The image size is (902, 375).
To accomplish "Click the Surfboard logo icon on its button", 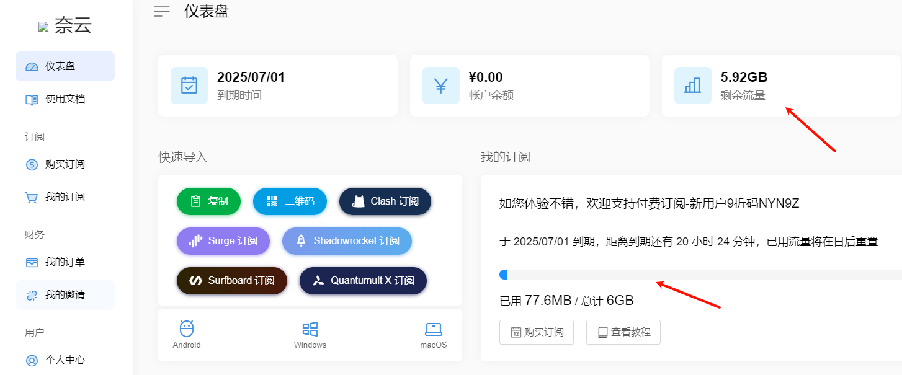I will pyautogui.click(x=195, y=281).
